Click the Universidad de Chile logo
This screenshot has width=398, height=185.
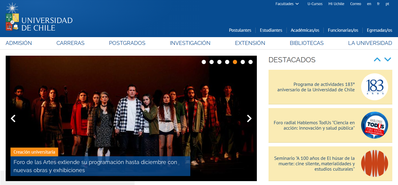(x=39, y=18)
